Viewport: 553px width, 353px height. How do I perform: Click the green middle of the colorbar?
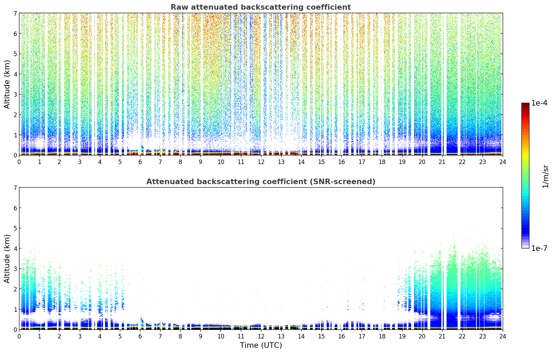click(525, 173)
